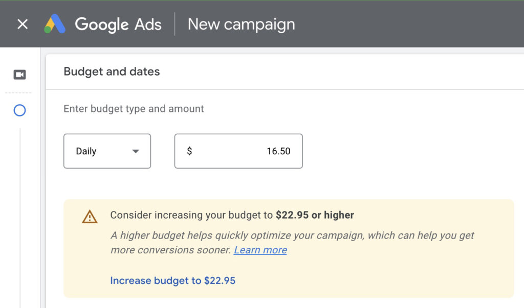This screenshot has width=524, height=308.
Task: Select the Budget and dates heading
Action: [x=111, y=72]
